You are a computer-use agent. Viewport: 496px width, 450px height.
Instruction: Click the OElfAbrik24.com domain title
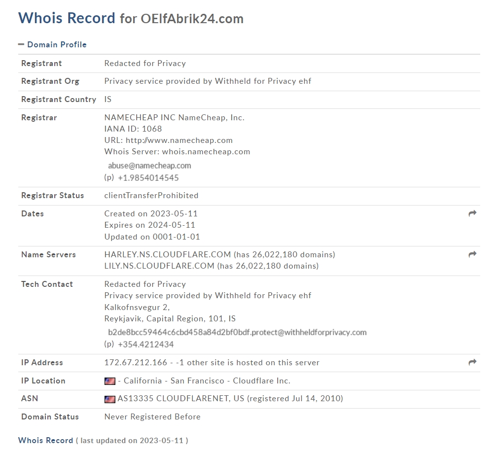click(192, 19)
